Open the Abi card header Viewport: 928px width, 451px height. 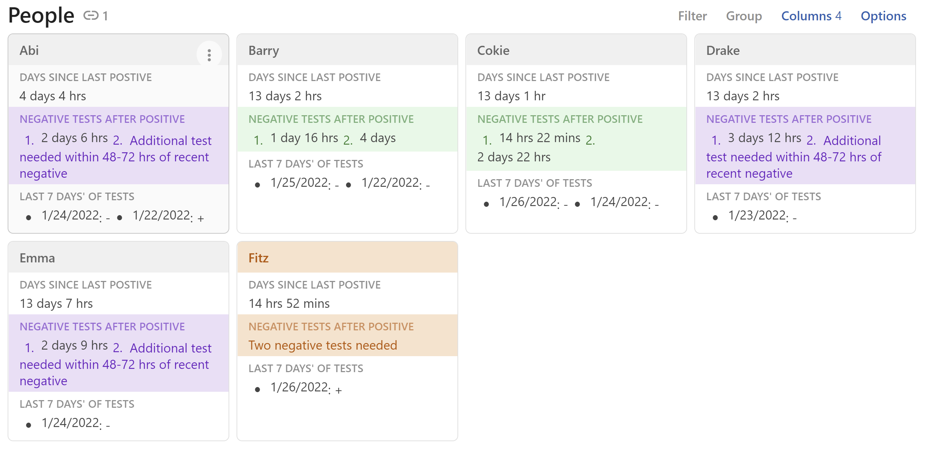pos(29,51)
